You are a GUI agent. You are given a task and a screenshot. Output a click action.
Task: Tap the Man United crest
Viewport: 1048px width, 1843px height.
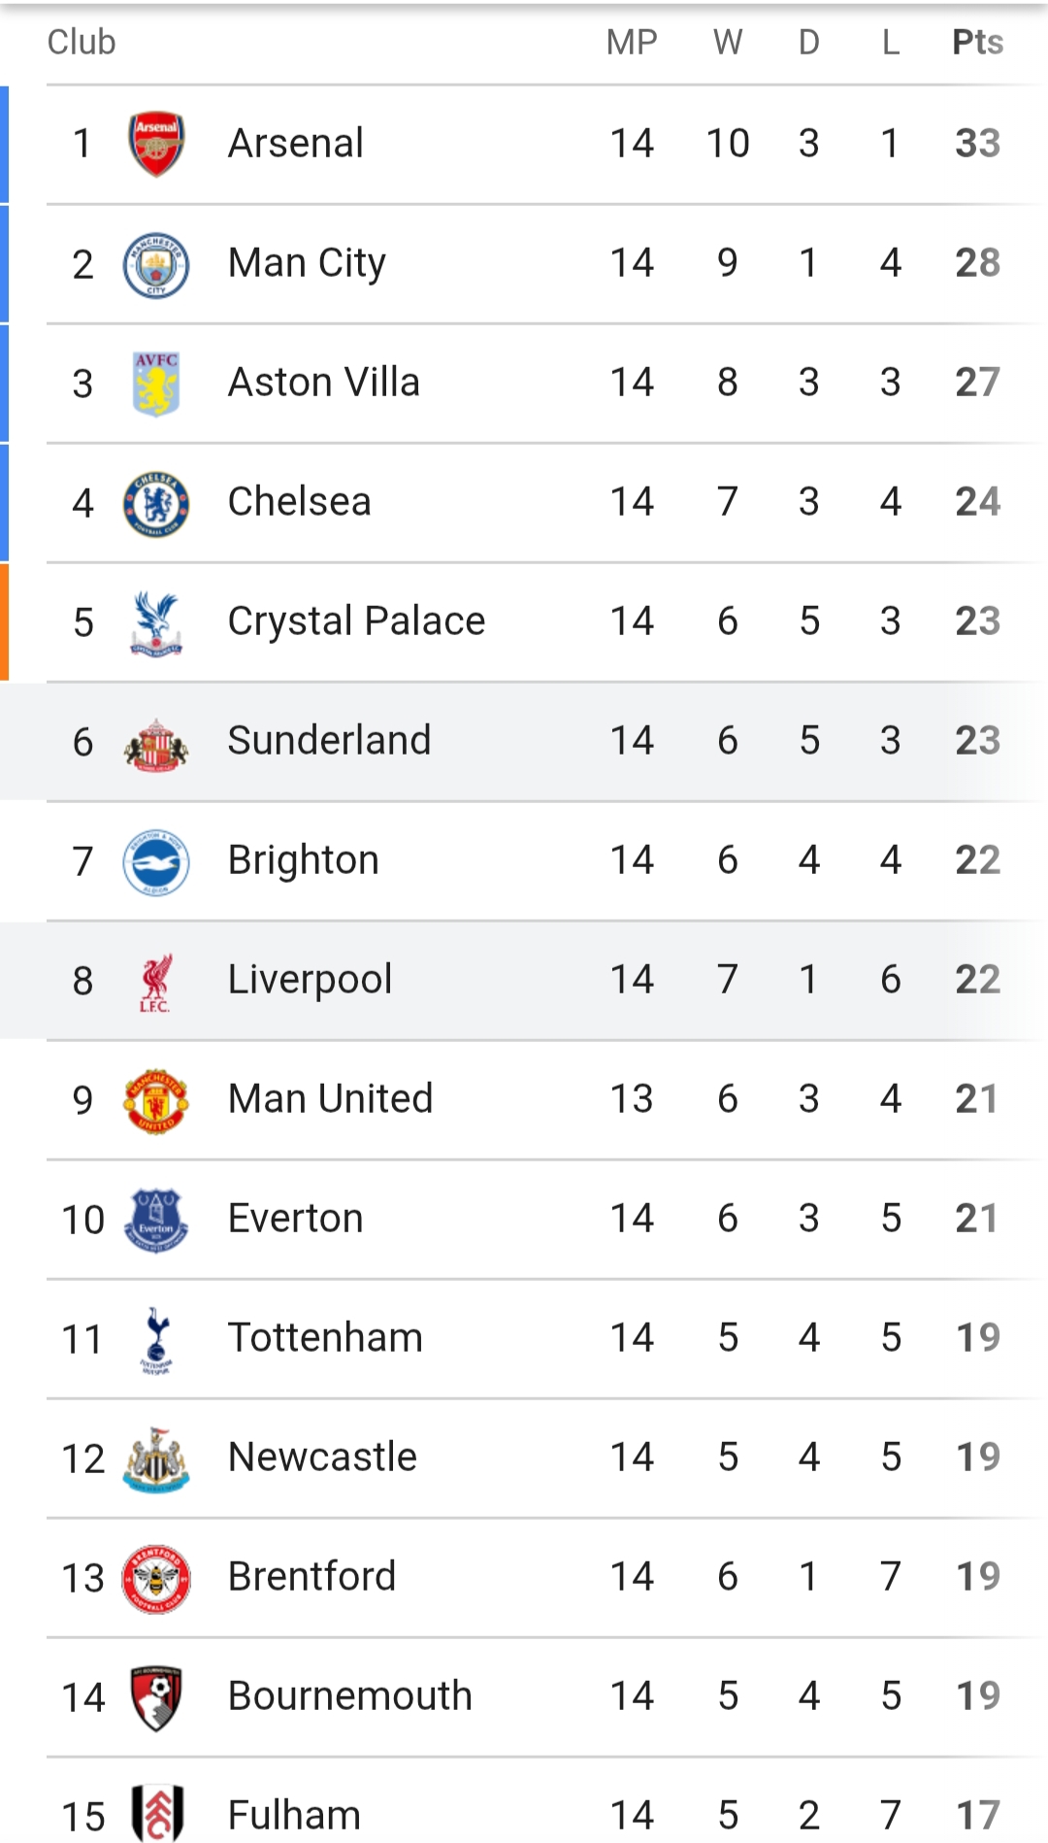tap(156, 1100)
